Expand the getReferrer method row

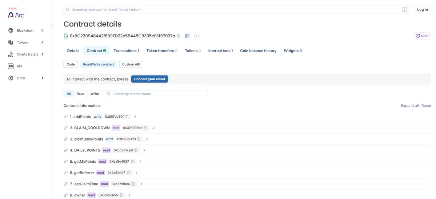click(x=136, y=172)
